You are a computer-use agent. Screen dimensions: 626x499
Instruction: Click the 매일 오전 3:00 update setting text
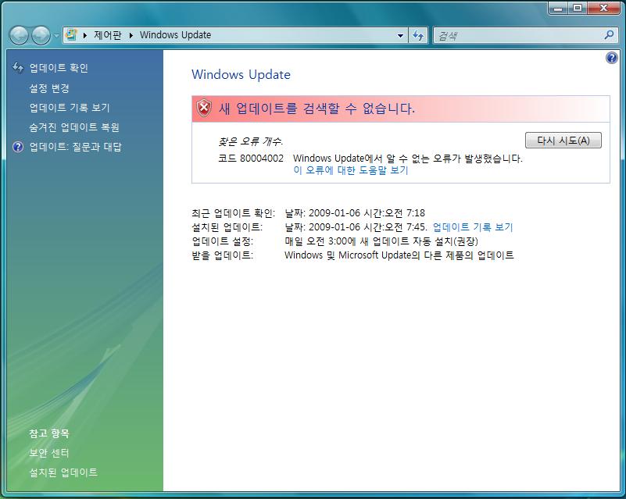tap(381, 241)
